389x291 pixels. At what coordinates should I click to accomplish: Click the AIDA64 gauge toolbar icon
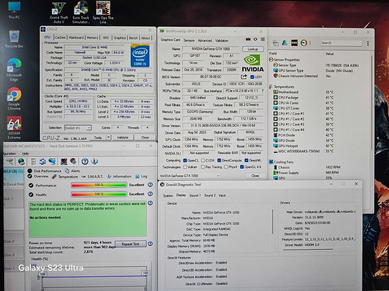(304, 43)
